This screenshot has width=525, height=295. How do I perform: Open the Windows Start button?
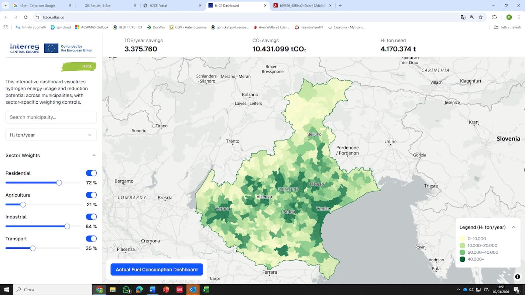point(6,289)
